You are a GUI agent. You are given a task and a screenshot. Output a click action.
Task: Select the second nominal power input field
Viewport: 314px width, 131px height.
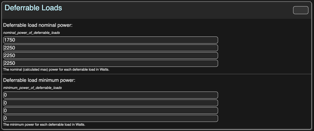pos(110,48)
